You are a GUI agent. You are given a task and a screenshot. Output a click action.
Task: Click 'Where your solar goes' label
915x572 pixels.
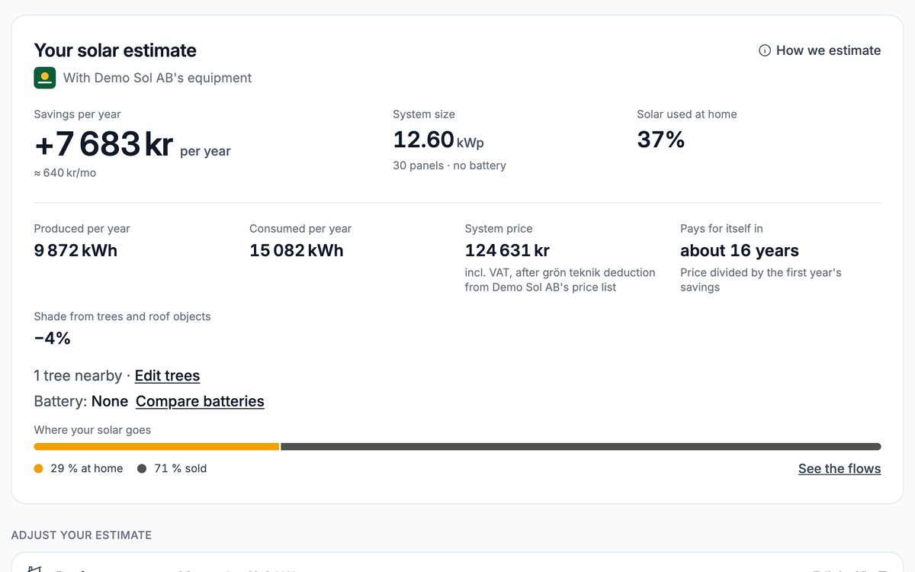(x=92, y=430)
